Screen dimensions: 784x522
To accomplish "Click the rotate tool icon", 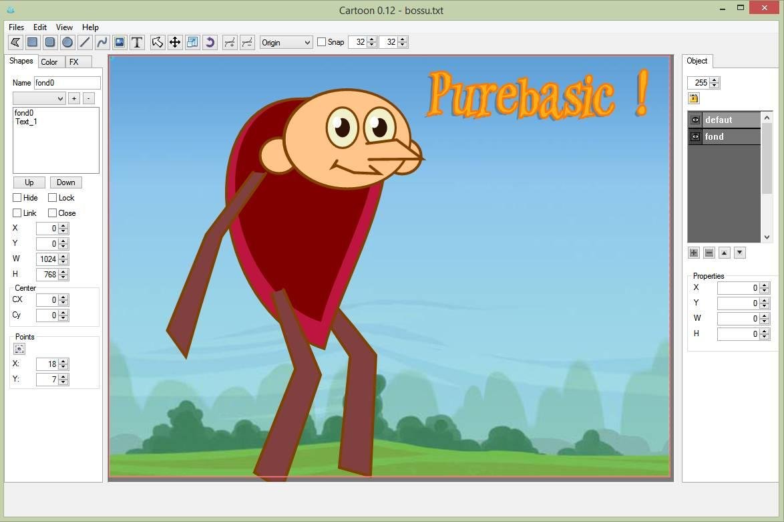I will [x=210, y=42].
